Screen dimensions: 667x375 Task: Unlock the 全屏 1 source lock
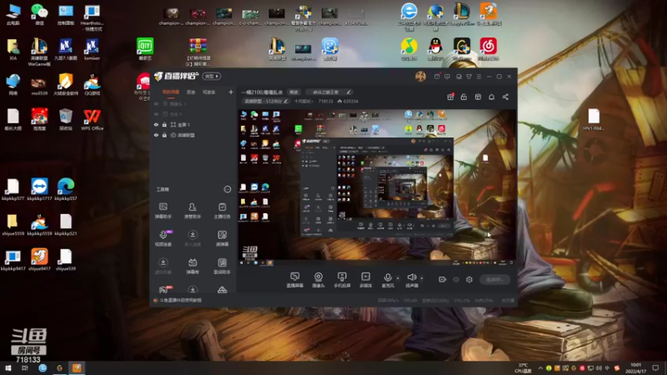[164, 124]
